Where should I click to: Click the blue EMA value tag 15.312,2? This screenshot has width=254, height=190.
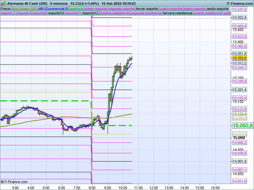click(239, 63)
